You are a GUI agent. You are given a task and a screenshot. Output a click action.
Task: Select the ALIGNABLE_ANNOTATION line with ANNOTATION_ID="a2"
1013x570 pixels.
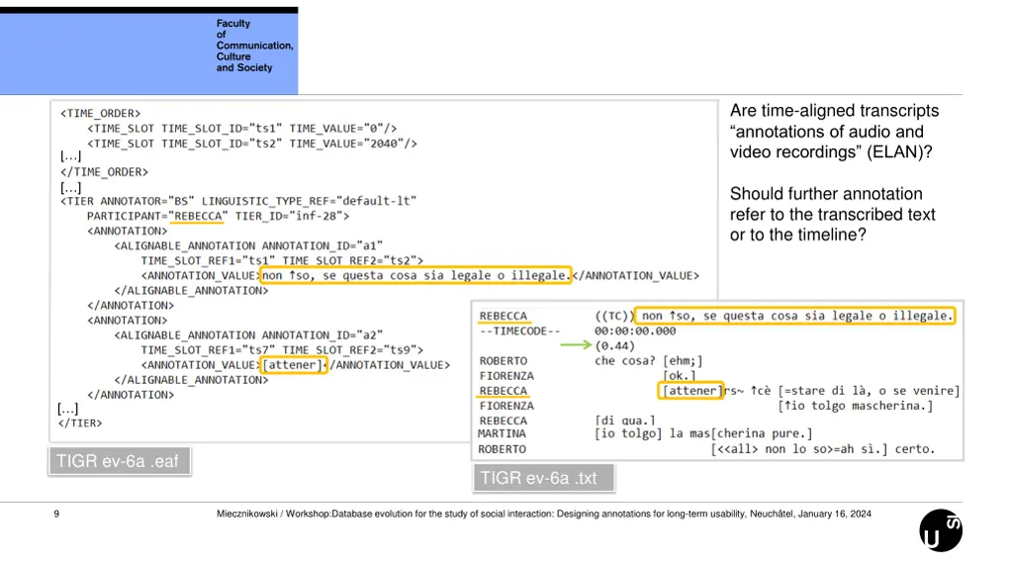(248, 335)
